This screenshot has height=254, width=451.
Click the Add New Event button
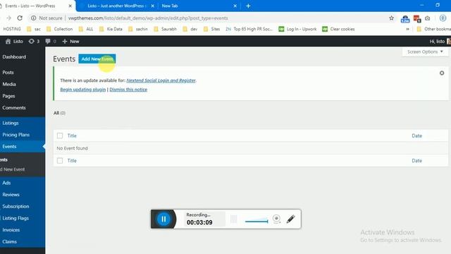pos(97,59)
